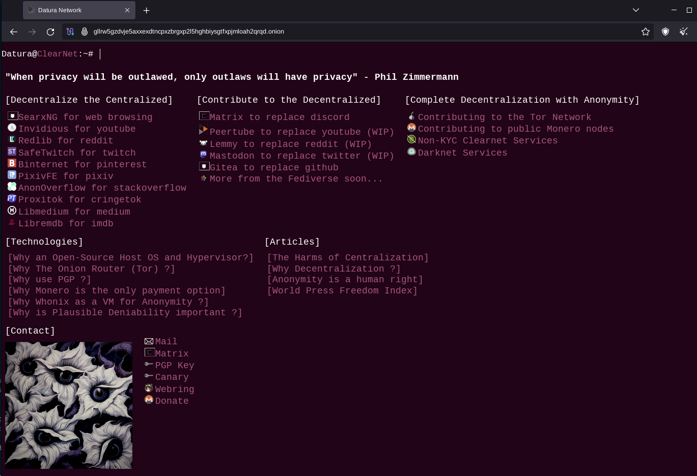Image resolution: width=697 pixels, height=476 pixels.
Task: Click the Proxitok PT icon
Action: [x=12, y=198]
